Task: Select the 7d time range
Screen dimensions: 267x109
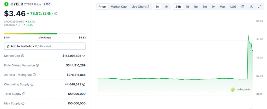Action: pyautogui.click(x=187, y=7)
